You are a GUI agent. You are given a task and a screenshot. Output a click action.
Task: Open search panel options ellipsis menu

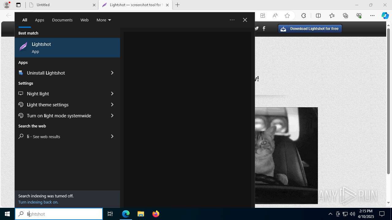click(x=232, y=20)
